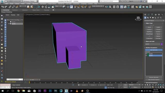Open Select by Name dialog
This screenshot has width=165, height=93.
[32, 7]
